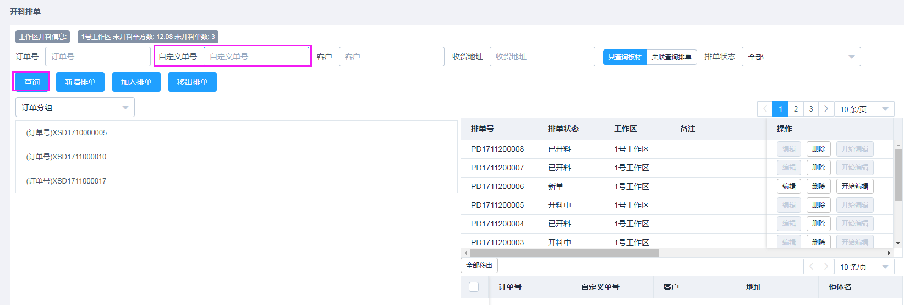This screenshot has width=904, height=305.
Task: Click the 客户 input field
Action: tap(391, 57)
